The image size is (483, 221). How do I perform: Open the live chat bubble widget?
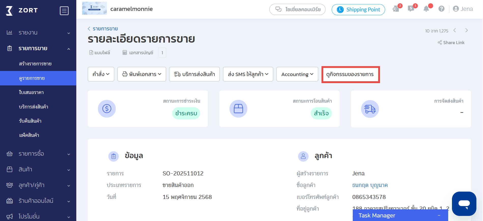(464, 204)
